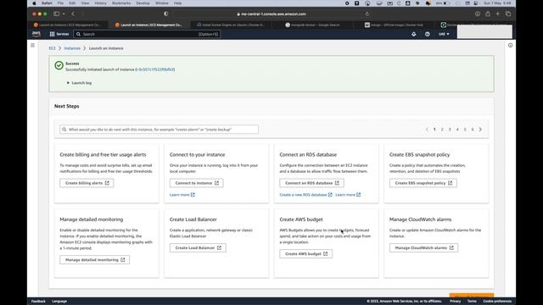Click the AWS search field
Viewport: 543px width, 305px height.
pyautogui.click(x=147, y=34)
